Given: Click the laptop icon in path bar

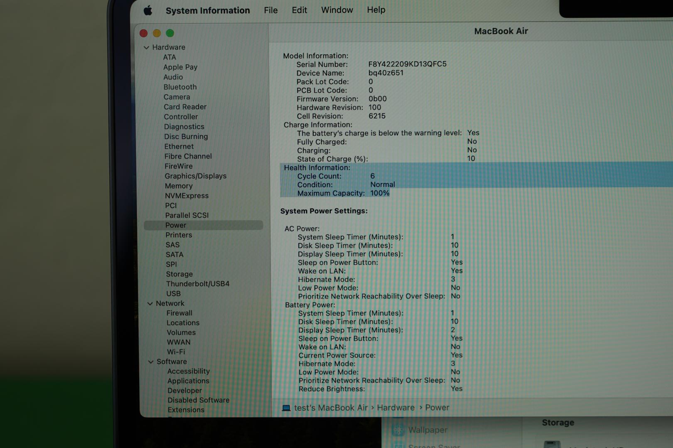Looking at the screenshot, I should [x=286, y=408].
